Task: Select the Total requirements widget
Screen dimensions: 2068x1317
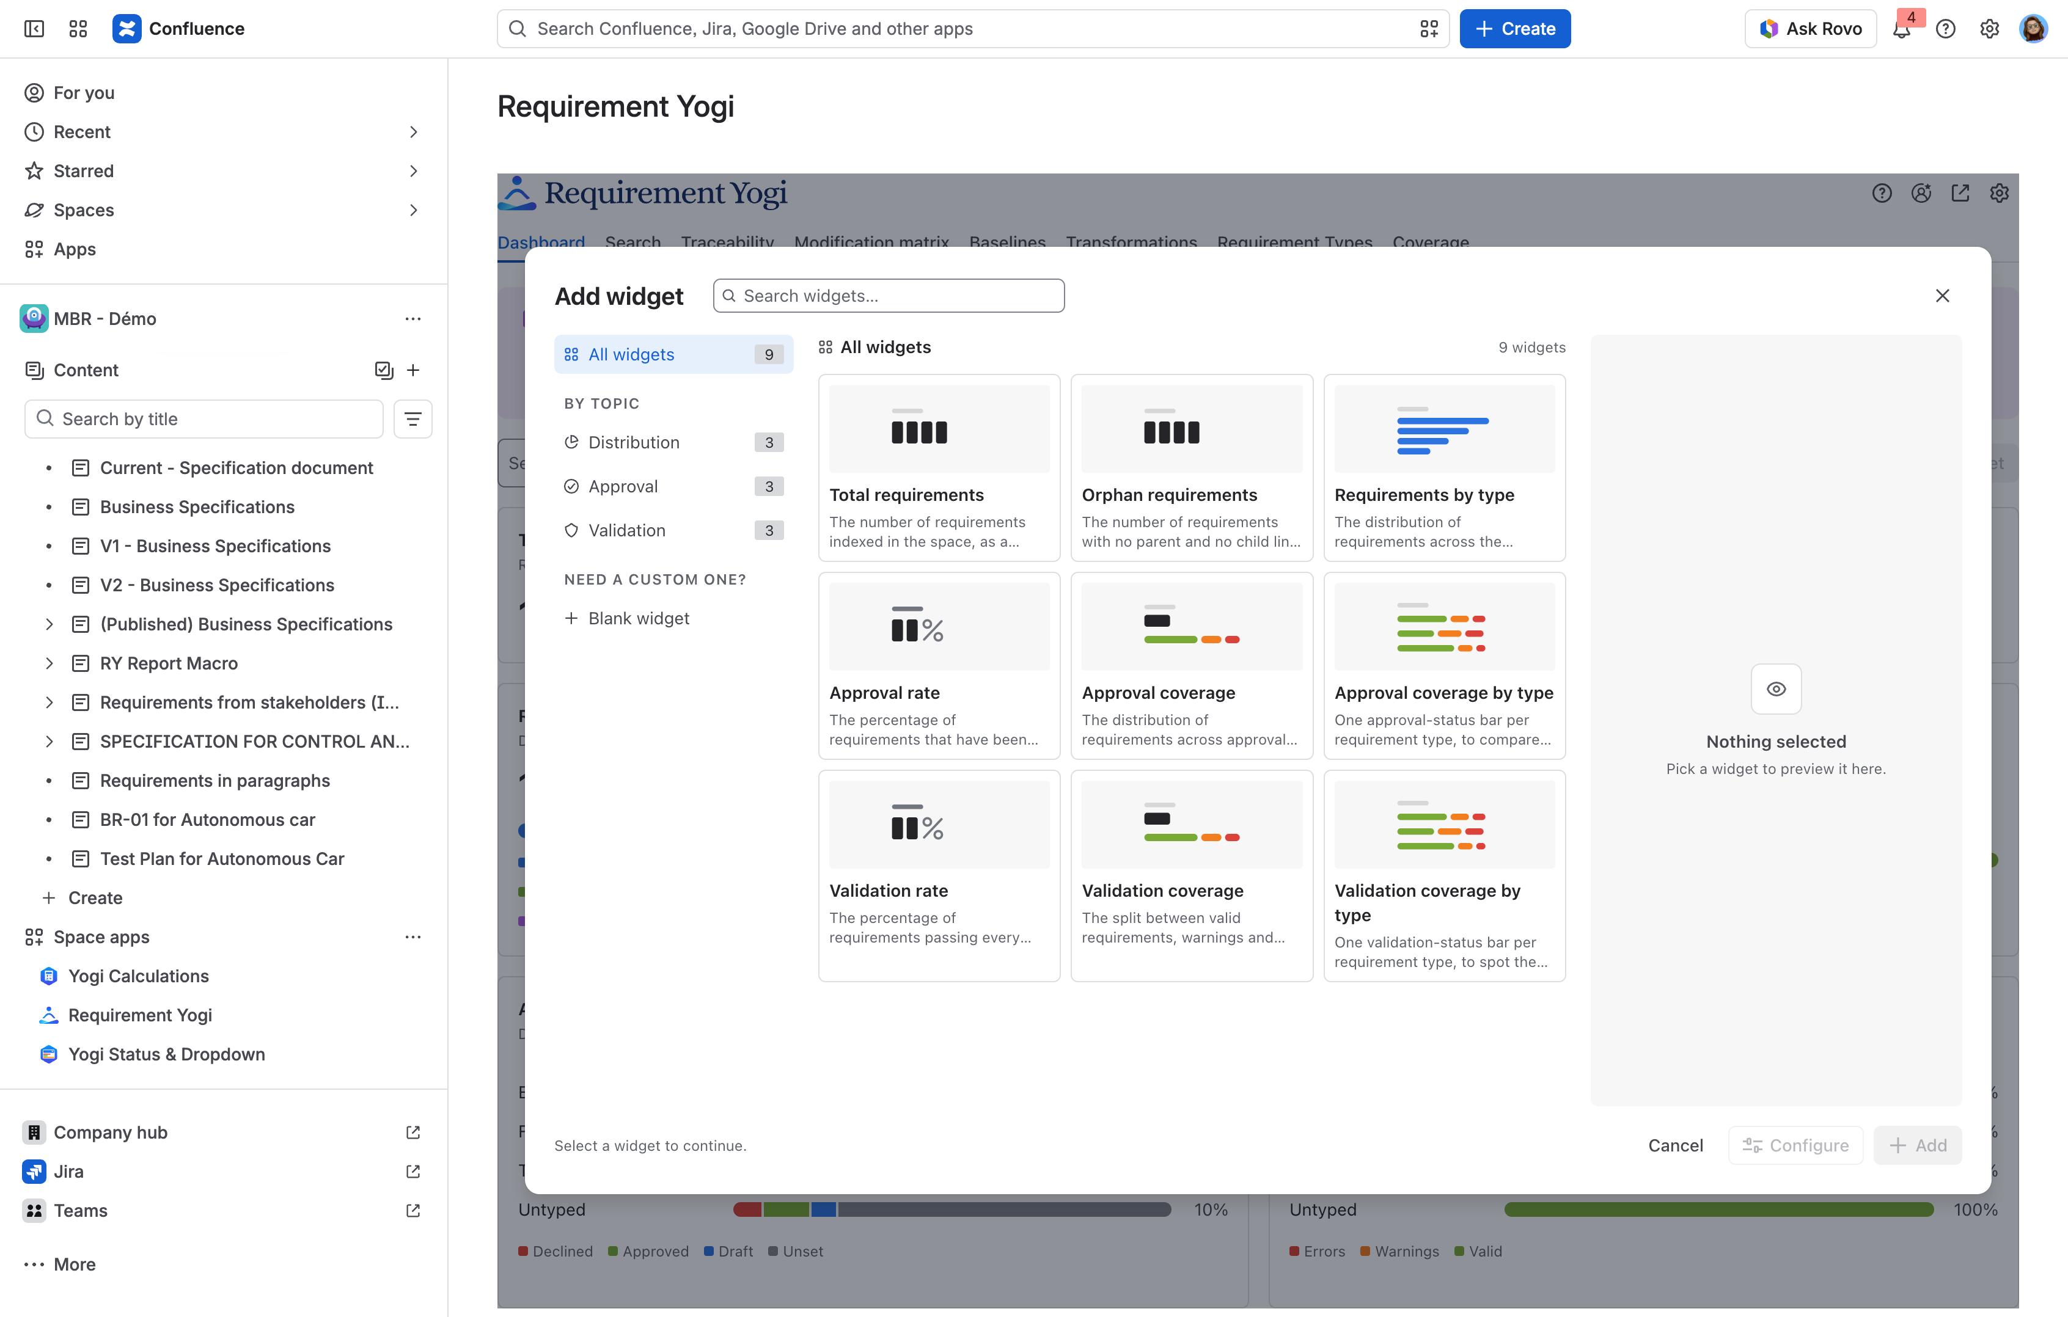Action: point(939,468)
